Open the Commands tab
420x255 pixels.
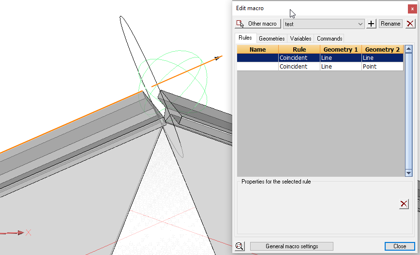(x=330, y=39)
